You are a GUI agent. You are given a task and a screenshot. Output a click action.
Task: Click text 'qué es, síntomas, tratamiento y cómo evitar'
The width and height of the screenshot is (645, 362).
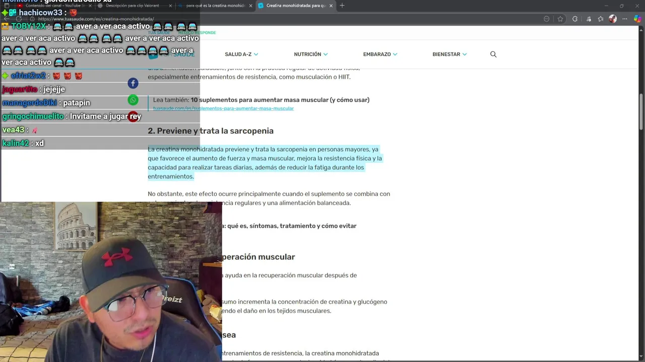pos(292,226)
